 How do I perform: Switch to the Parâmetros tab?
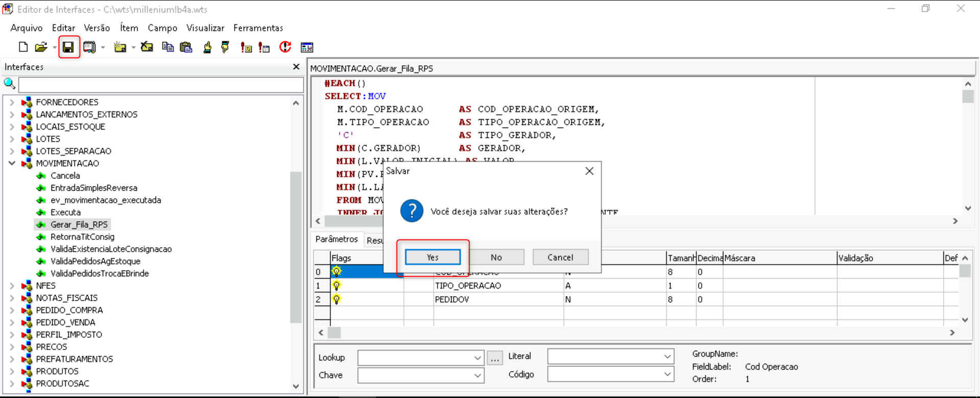pyautogui.click(x=336, y=239)
